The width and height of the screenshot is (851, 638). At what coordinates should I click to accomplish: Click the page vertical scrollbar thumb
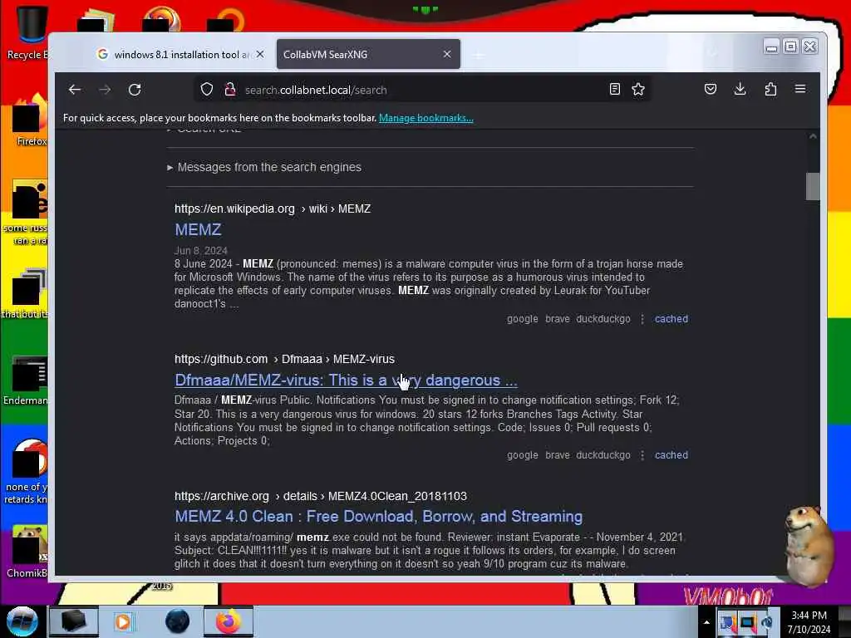(x=813, y=187)
